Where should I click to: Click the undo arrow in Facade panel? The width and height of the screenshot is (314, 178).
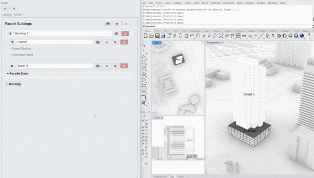[5, 9]
